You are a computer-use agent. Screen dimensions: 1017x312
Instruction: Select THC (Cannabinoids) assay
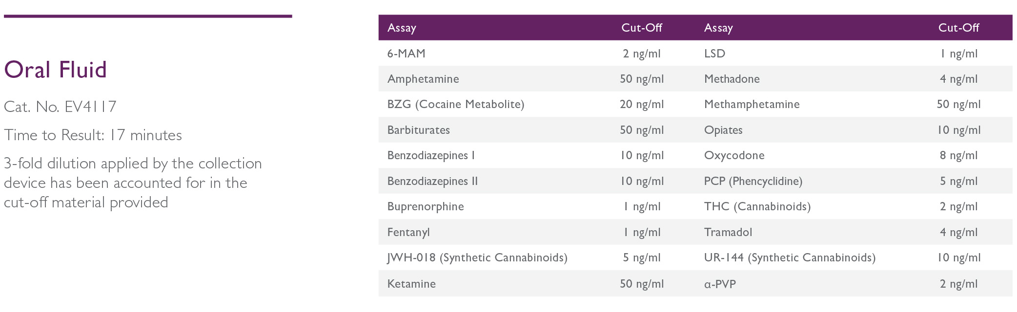pos(757,206)
